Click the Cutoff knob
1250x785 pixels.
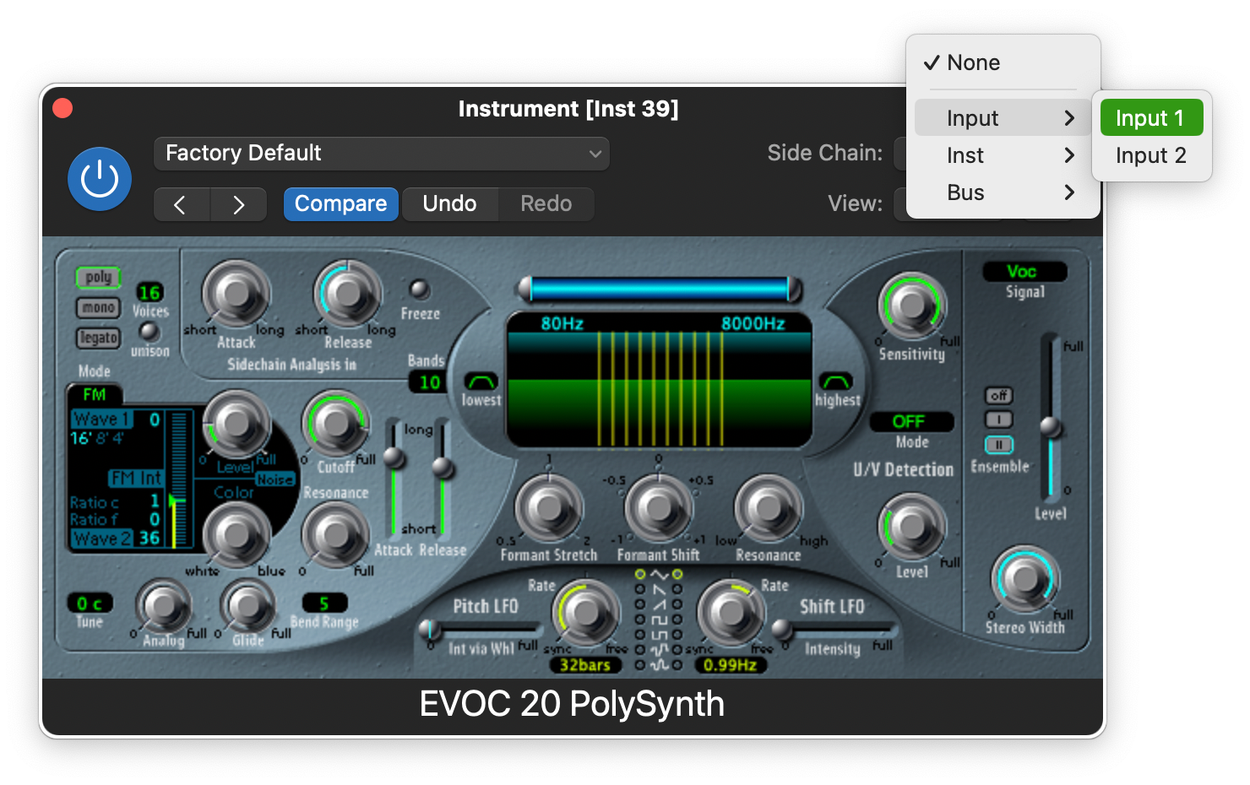point(336,425)
